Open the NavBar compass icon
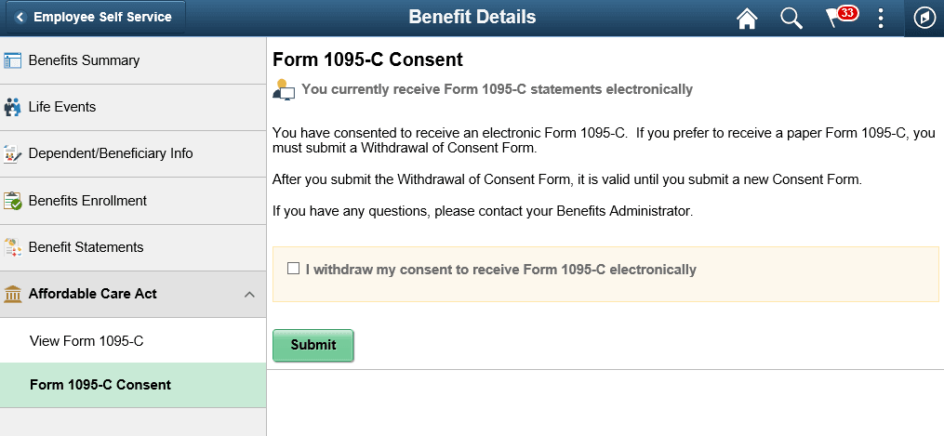This screenshot has height=436, width=944. point(924,18)
